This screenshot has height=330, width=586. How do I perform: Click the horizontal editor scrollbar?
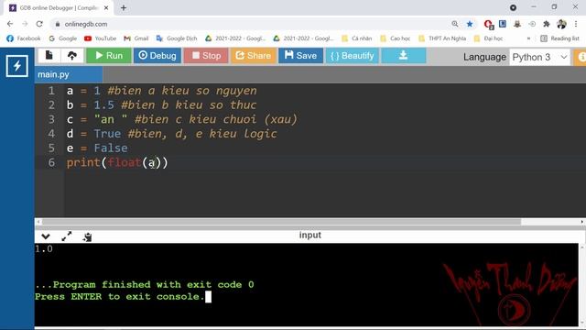[281, 222]
